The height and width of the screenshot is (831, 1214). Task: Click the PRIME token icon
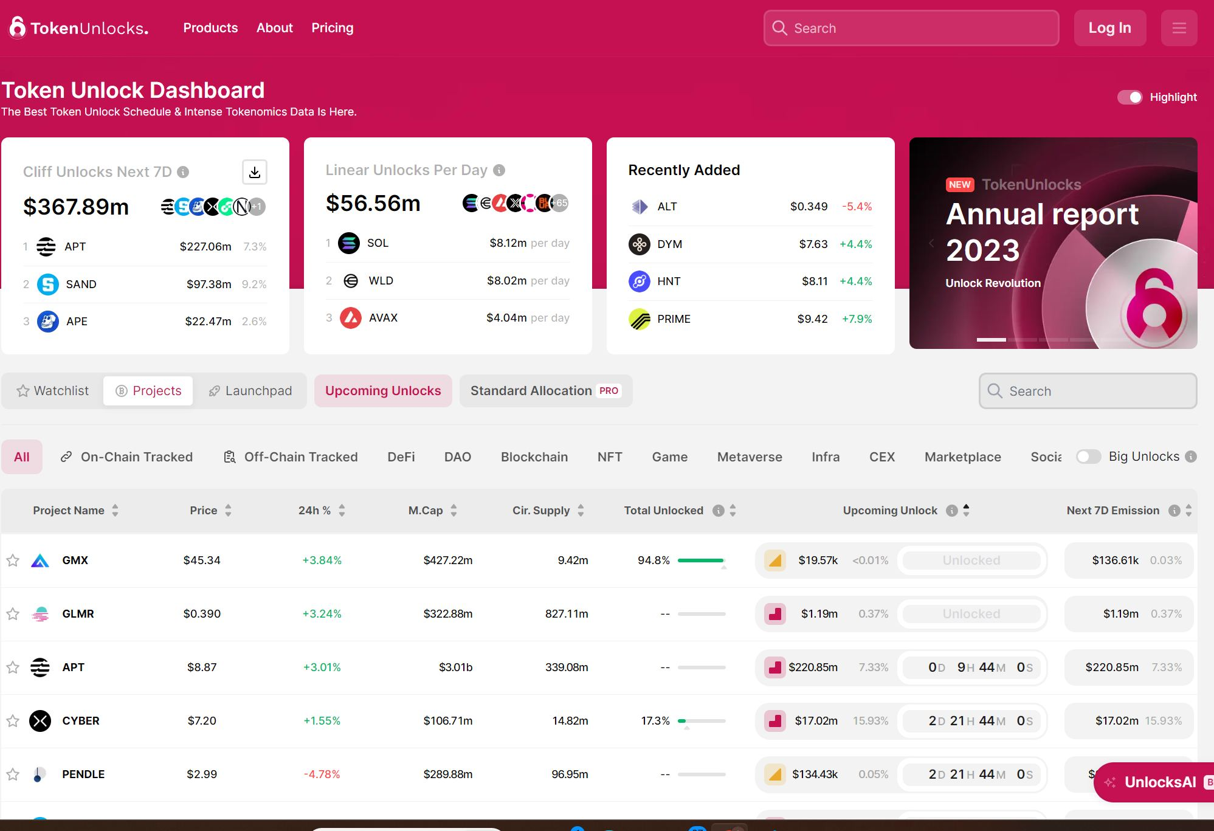click(640, 319)
